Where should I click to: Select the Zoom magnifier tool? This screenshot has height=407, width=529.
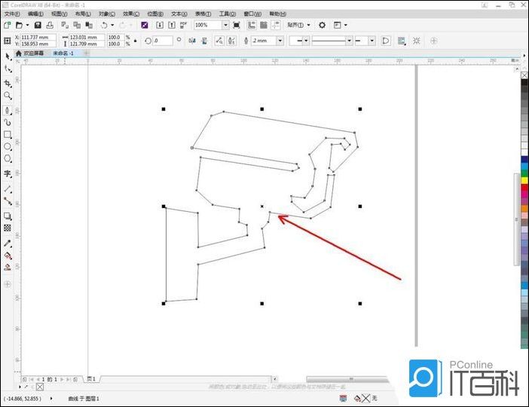pyautogui.click(x=7, y=96)
